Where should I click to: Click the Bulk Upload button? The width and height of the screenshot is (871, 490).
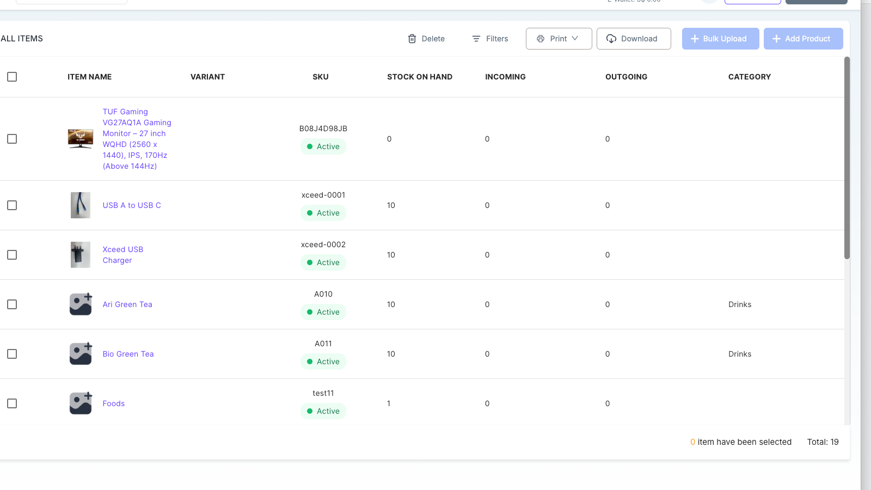coord(720,38)
